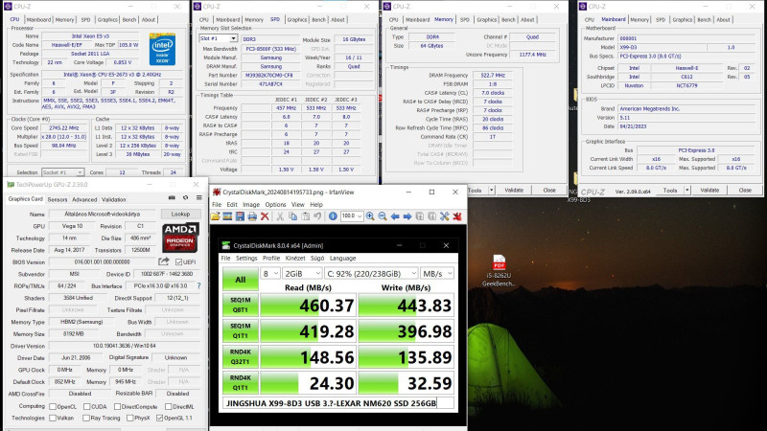Start slideshow via IrfanView toolbar icon
767x431 pixels.
[x=227, y=216]
